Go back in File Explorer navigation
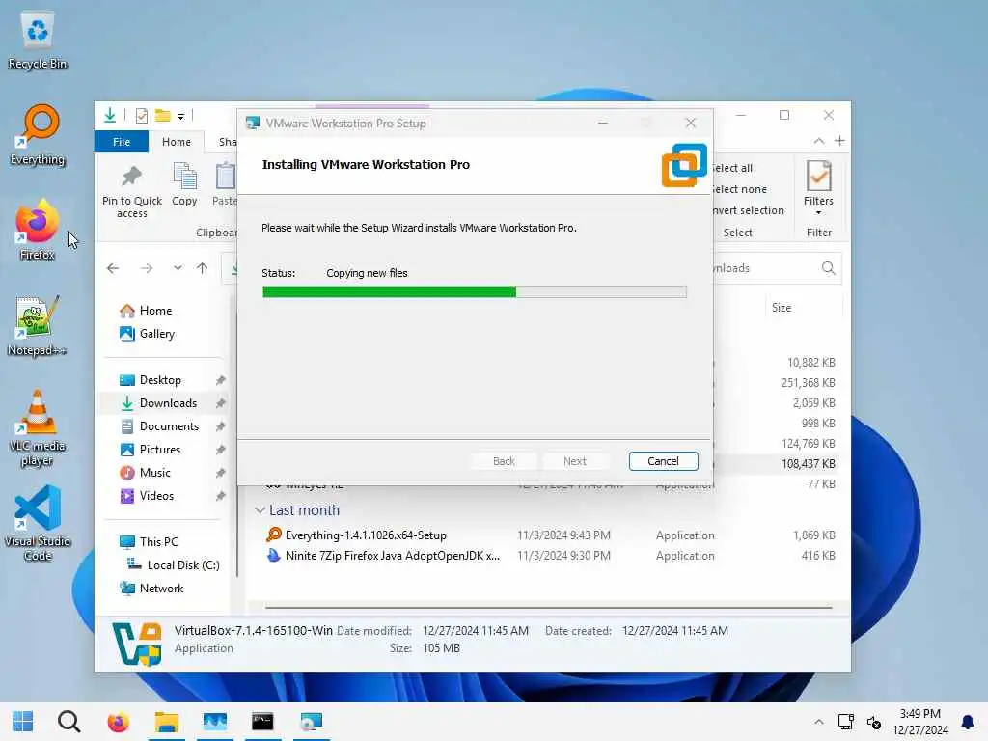Screen dimensions: 988x741 (x=113, y=268)
